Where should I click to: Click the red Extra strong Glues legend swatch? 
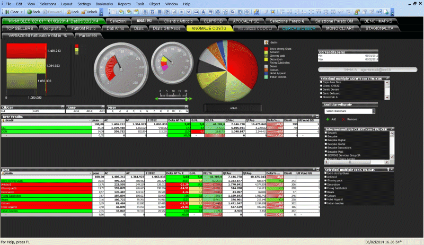pyautogui.click(x=266, y=49)
